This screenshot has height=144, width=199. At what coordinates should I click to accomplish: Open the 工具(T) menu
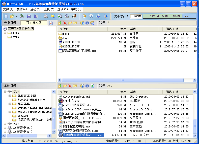pos(49,9)
